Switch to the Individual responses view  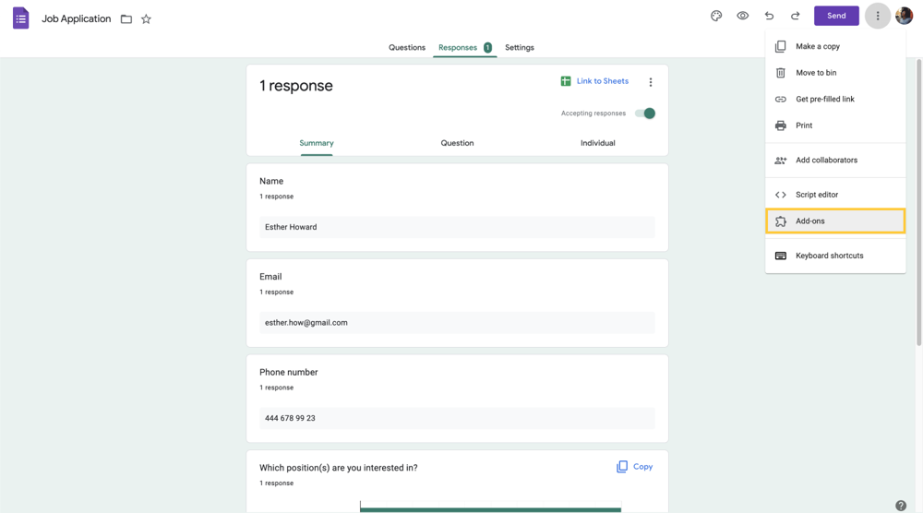[597, 143]
